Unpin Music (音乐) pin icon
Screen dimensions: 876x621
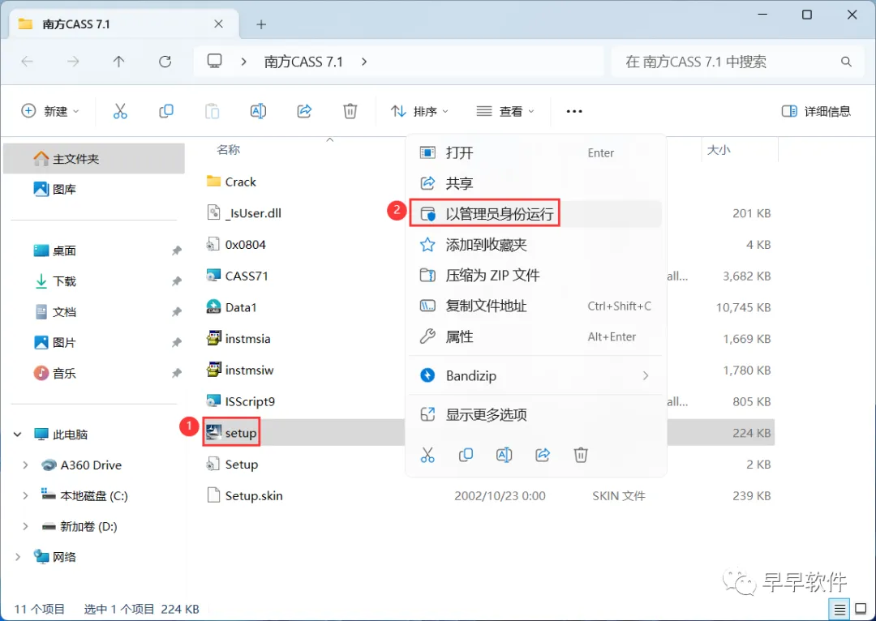pos(177,373)
